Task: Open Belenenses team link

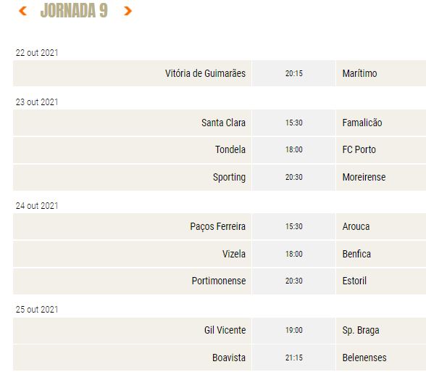Action: 364,358
